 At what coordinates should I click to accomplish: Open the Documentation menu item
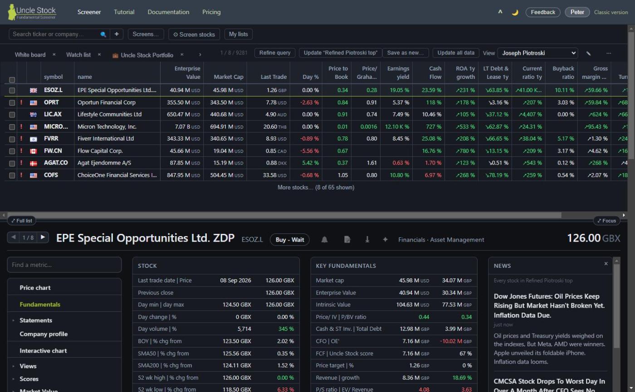168,12
